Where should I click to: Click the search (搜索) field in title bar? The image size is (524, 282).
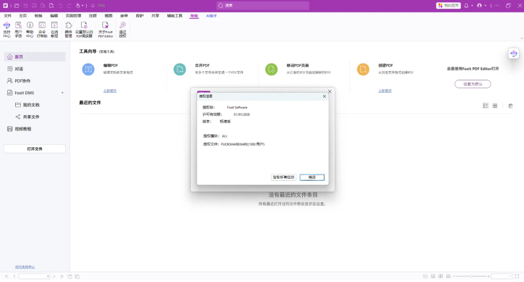[x=263, y=6]
